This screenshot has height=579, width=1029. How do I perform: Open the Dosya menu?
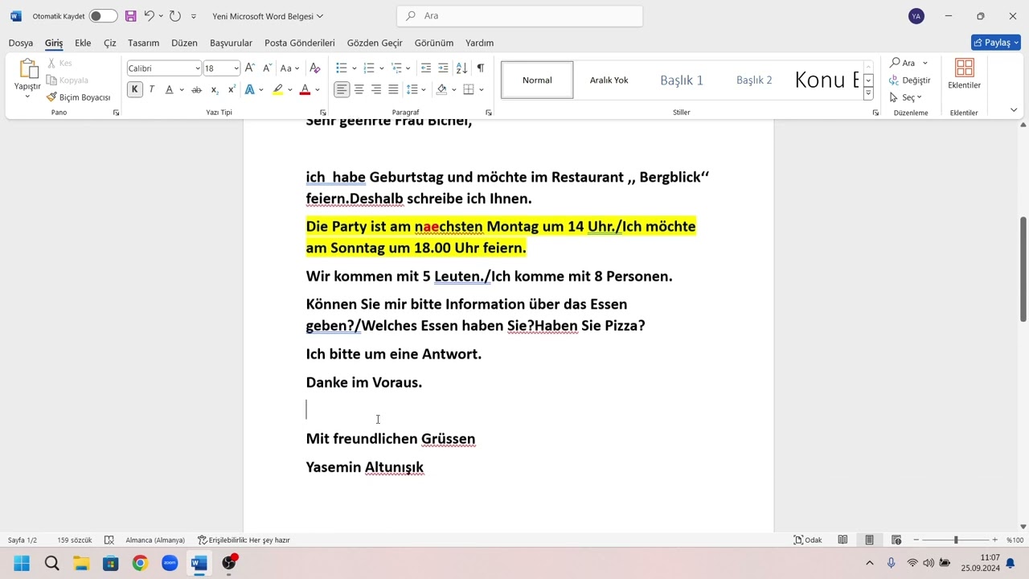coord(21,43)
